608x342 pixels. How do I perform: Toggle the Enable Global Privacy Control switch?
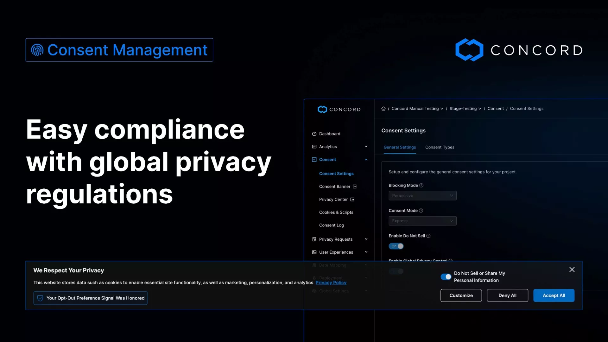pos(396,271)
